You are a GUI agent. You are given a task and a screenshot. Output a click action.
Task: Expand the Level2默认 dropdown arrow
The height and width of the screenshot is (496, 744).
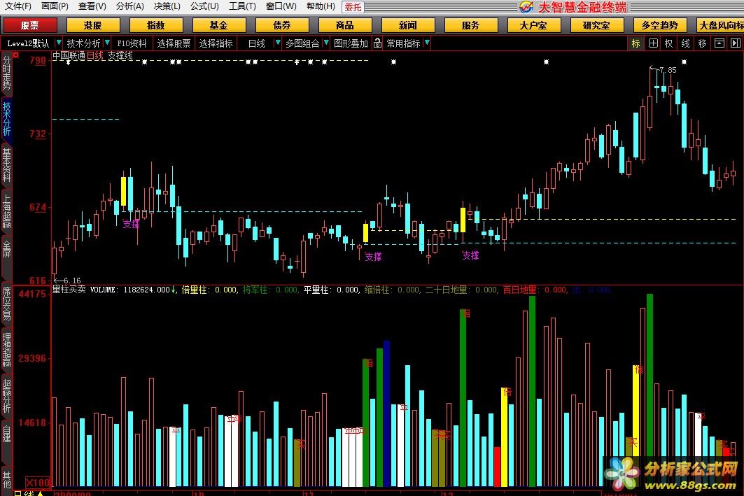(59, 43)
